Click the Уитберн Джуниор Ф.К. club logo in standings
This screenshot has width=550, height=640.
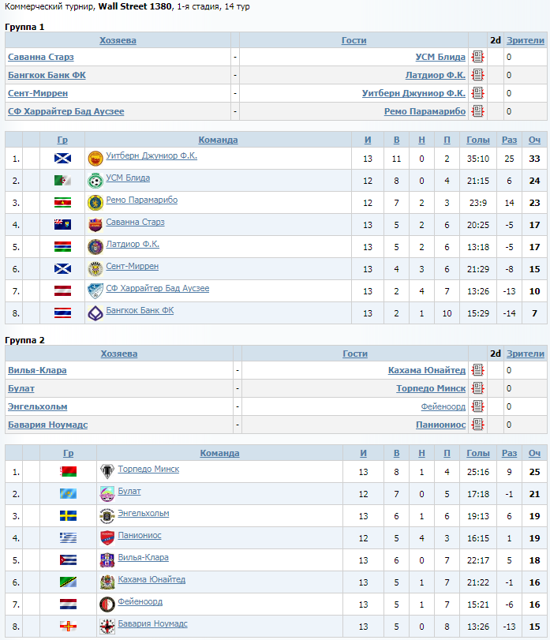95,159
